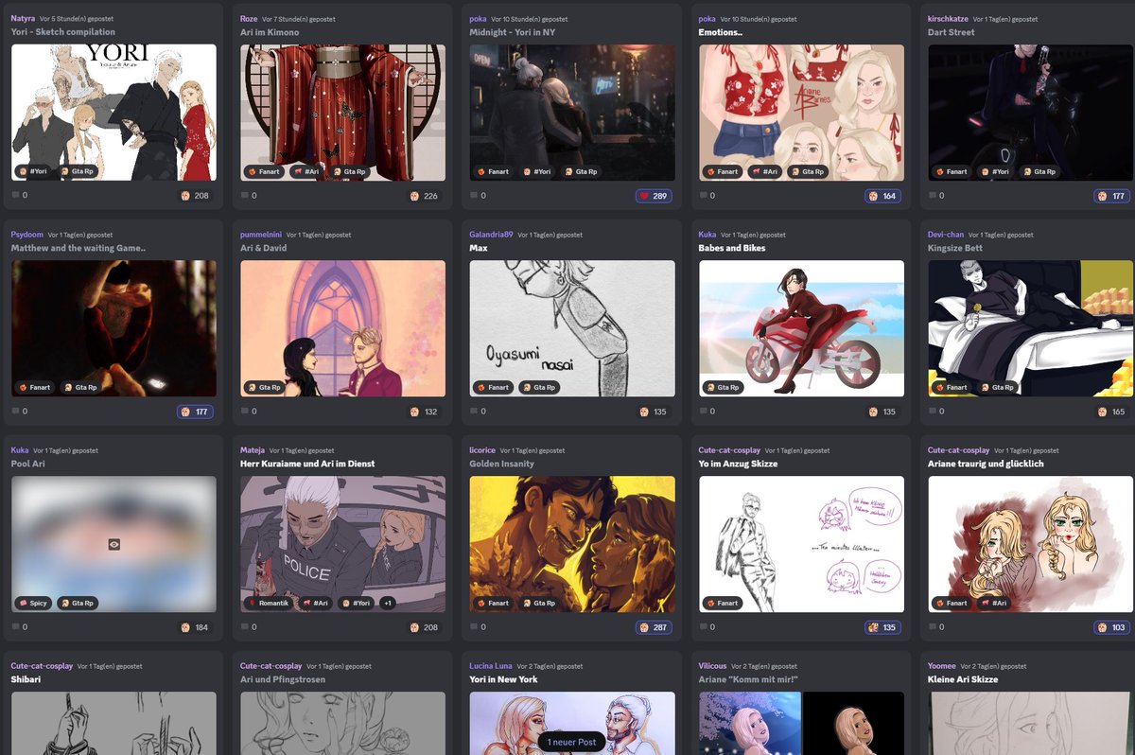
Task: Reveal the blurred 'Pool Ari' spoiler image
Action: [113, 544]
